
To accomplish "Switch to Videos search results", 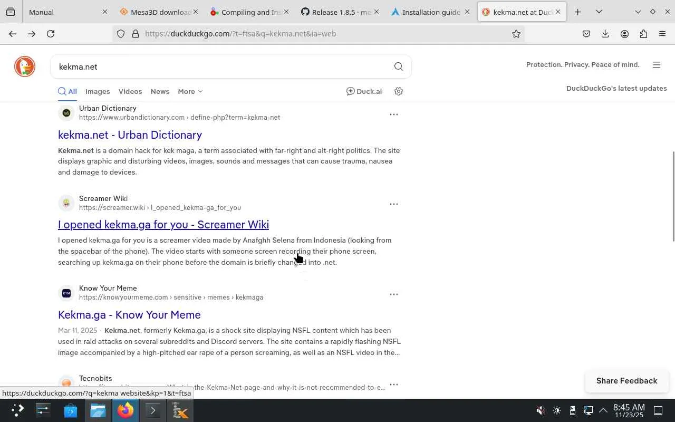I will (x=130, y=91).
